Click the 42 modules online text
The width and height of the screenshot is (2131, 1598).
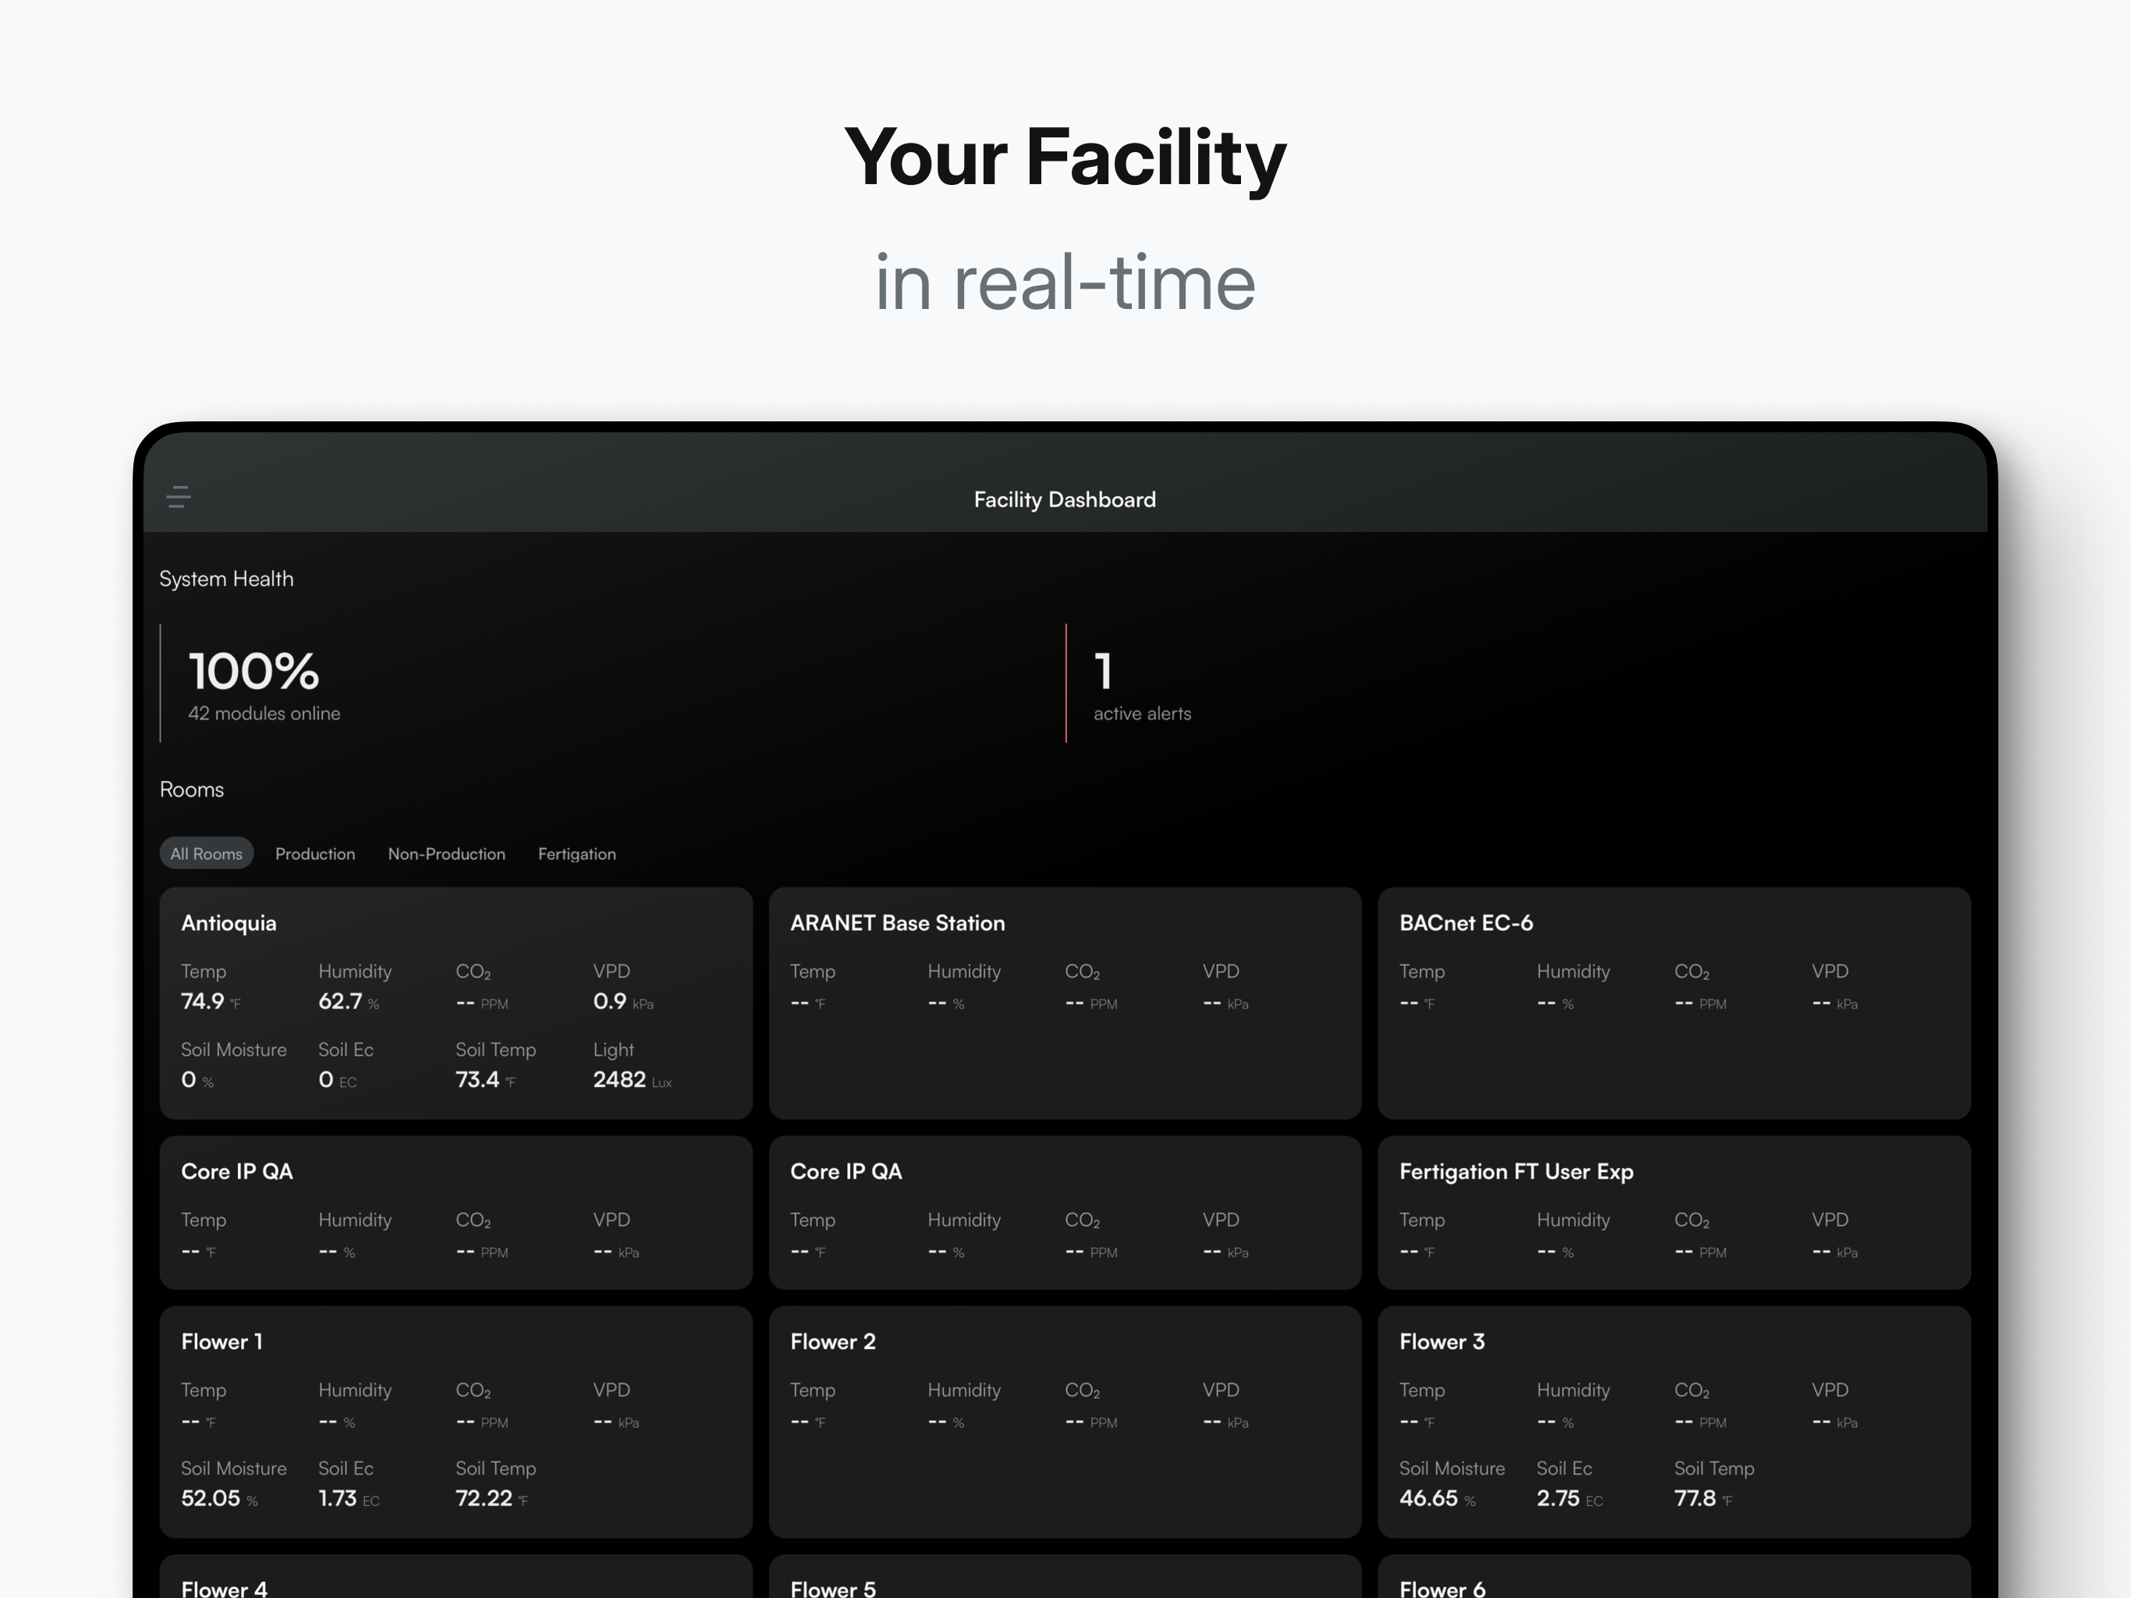[x=264, y=713]
